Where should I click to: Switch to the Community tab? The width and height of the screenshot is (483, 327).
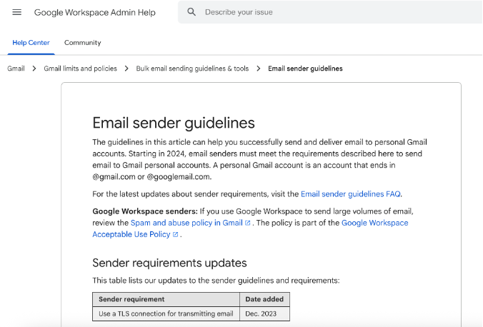(x=83, y=43)
